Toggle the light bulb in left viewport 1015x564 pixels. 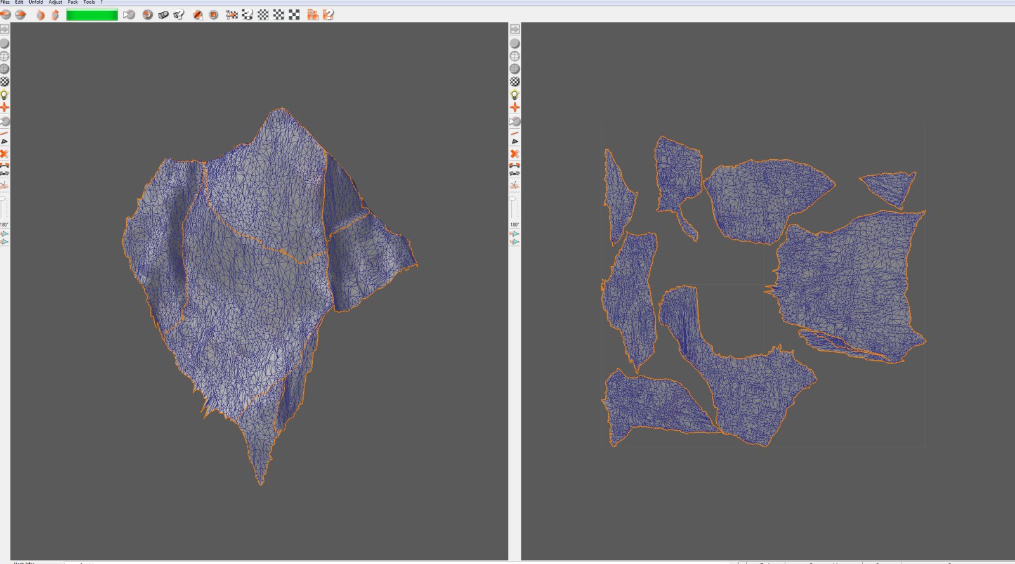(4, 95)
